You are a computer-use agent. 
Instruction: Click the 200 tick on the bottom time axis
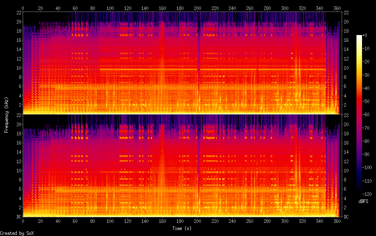197,222
